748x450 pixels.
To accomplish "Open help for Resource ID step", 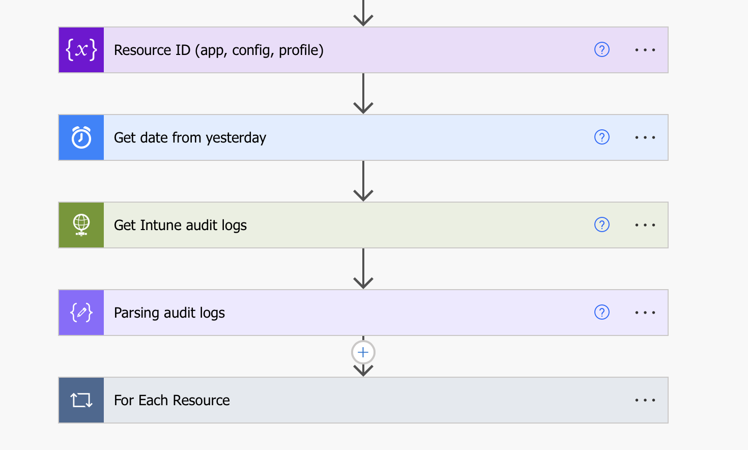I will (x=602, y=50).
